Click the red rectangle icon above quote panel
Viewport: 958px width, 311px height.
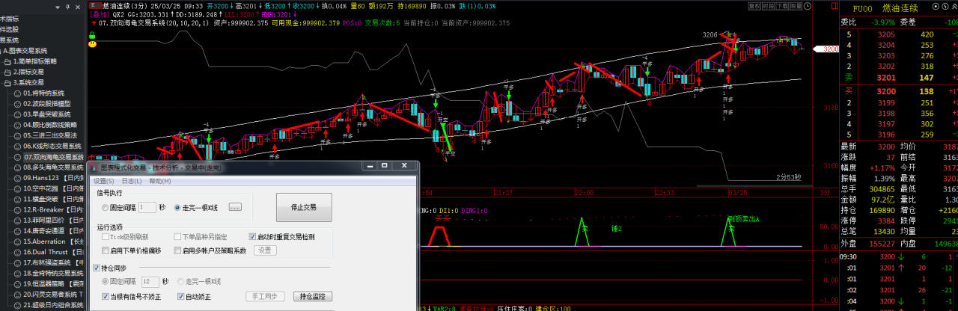834,6
